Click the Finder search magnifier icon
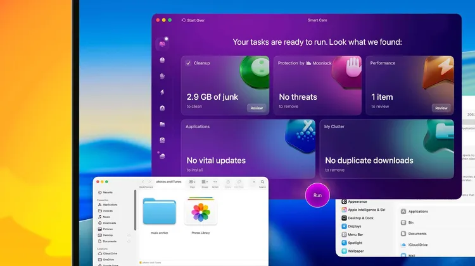This screenshot has height=266, width=475. 262,182
